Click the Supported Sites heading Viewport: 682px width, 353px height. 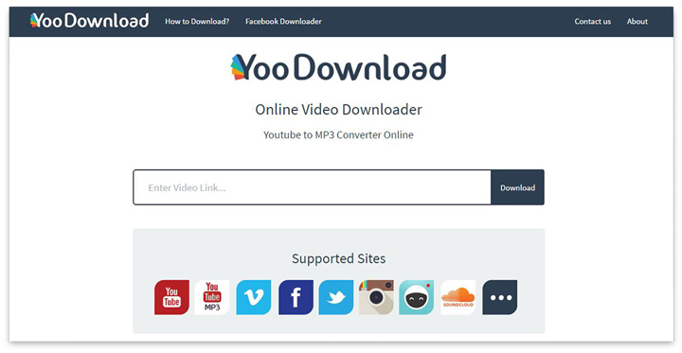(x=338, y=258)
